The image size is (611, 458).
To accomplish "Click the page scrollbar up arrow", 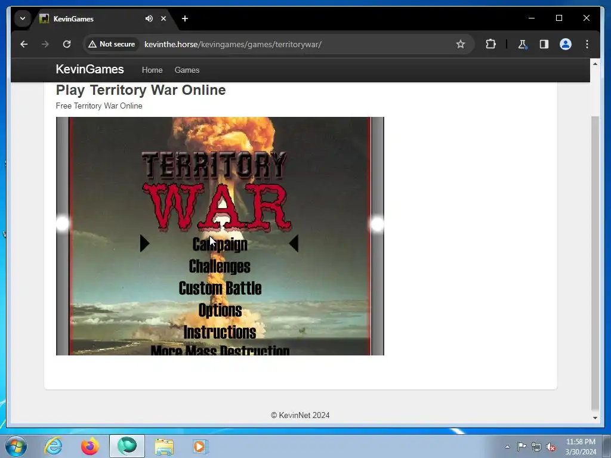I will click(595, 63).
